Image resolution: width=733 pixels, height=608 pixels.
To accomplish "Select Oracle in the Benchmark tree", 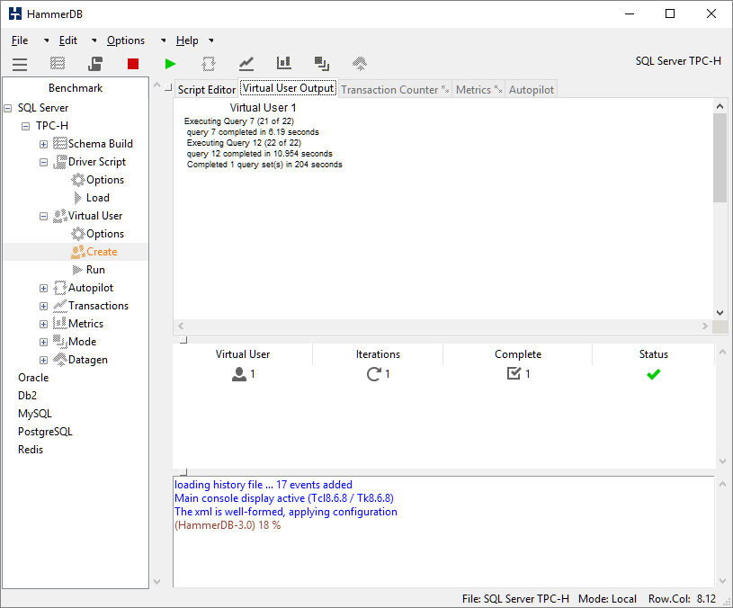I will (33, 378).
